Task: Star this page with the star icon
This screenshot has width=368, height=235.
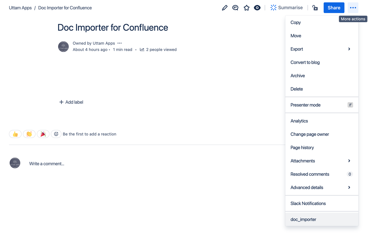Action: click(x=247, y=8)
